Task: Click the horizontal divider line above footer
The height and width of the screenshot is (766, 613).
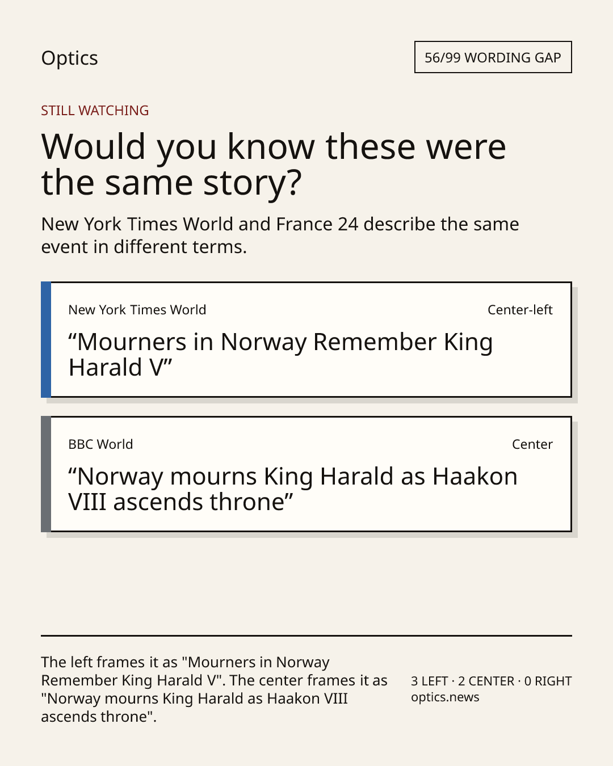Action: [x=306, y=635]
